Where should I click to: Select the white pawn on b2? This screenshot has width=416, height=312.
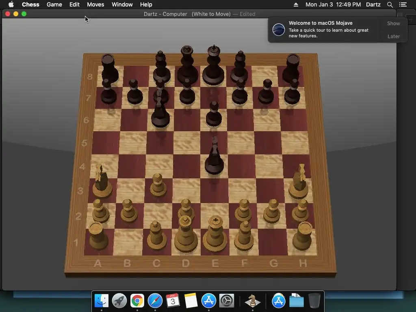click(x=129, y=211)
